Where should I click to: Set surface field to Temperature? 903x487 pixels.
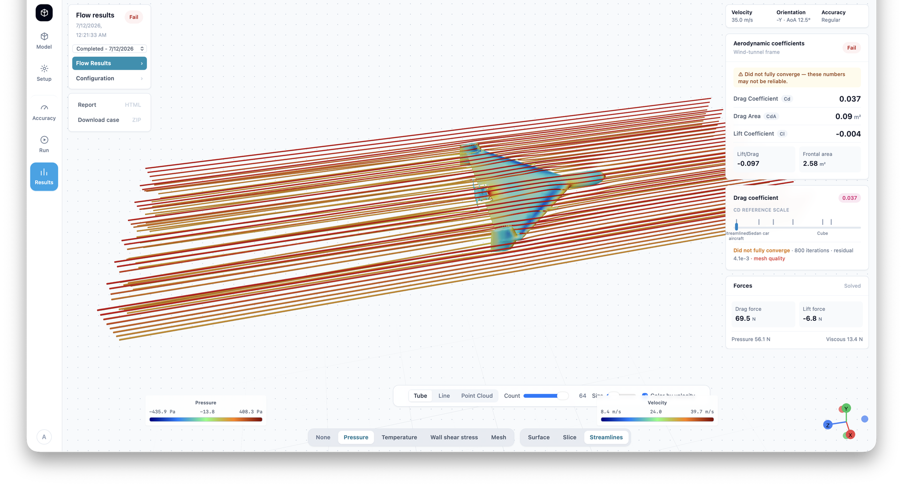(x=399, y=437)
